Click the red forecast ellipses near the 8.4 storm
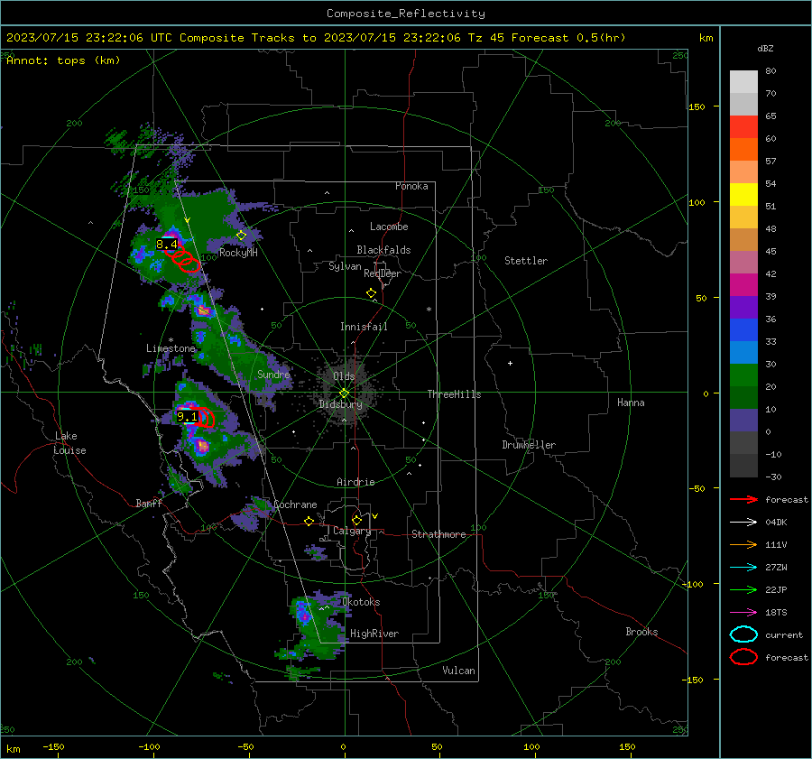Screen dimensions: 812x759 coord(183,258)
